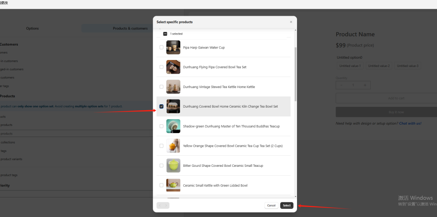
Task: Uncheck Dunhuang Covered Bowl Kiln Change Tea Set
Action: [x=161, y=106]
